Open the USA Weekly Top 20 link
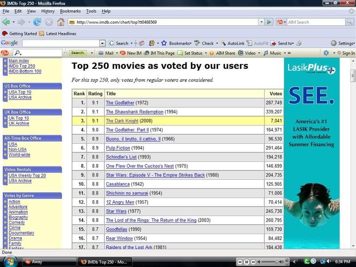Image resolution: width=356 pixels, height=267 pixels. click(x=27, y=175)
